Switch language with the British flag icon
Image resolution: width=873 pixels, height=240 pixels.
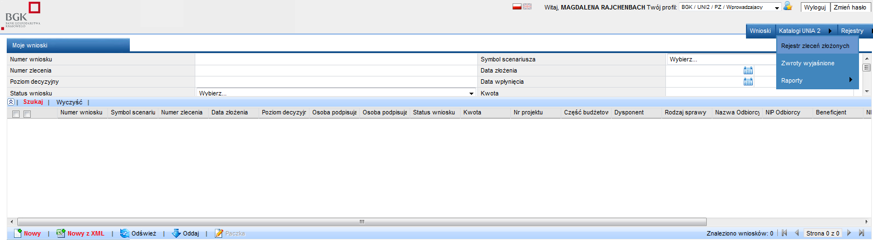527,7
